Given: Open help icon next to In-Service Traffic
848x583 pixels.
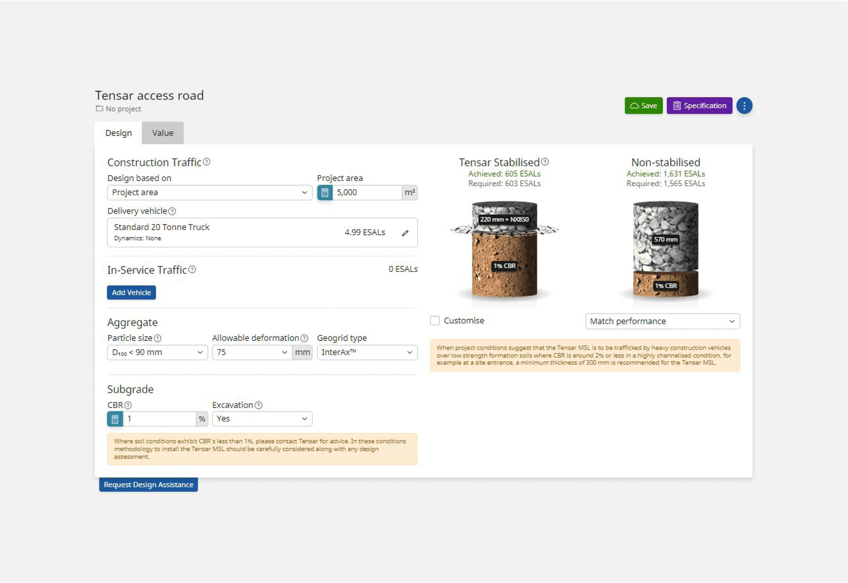Looking at the screenshot, I should (x=192, y=270).
